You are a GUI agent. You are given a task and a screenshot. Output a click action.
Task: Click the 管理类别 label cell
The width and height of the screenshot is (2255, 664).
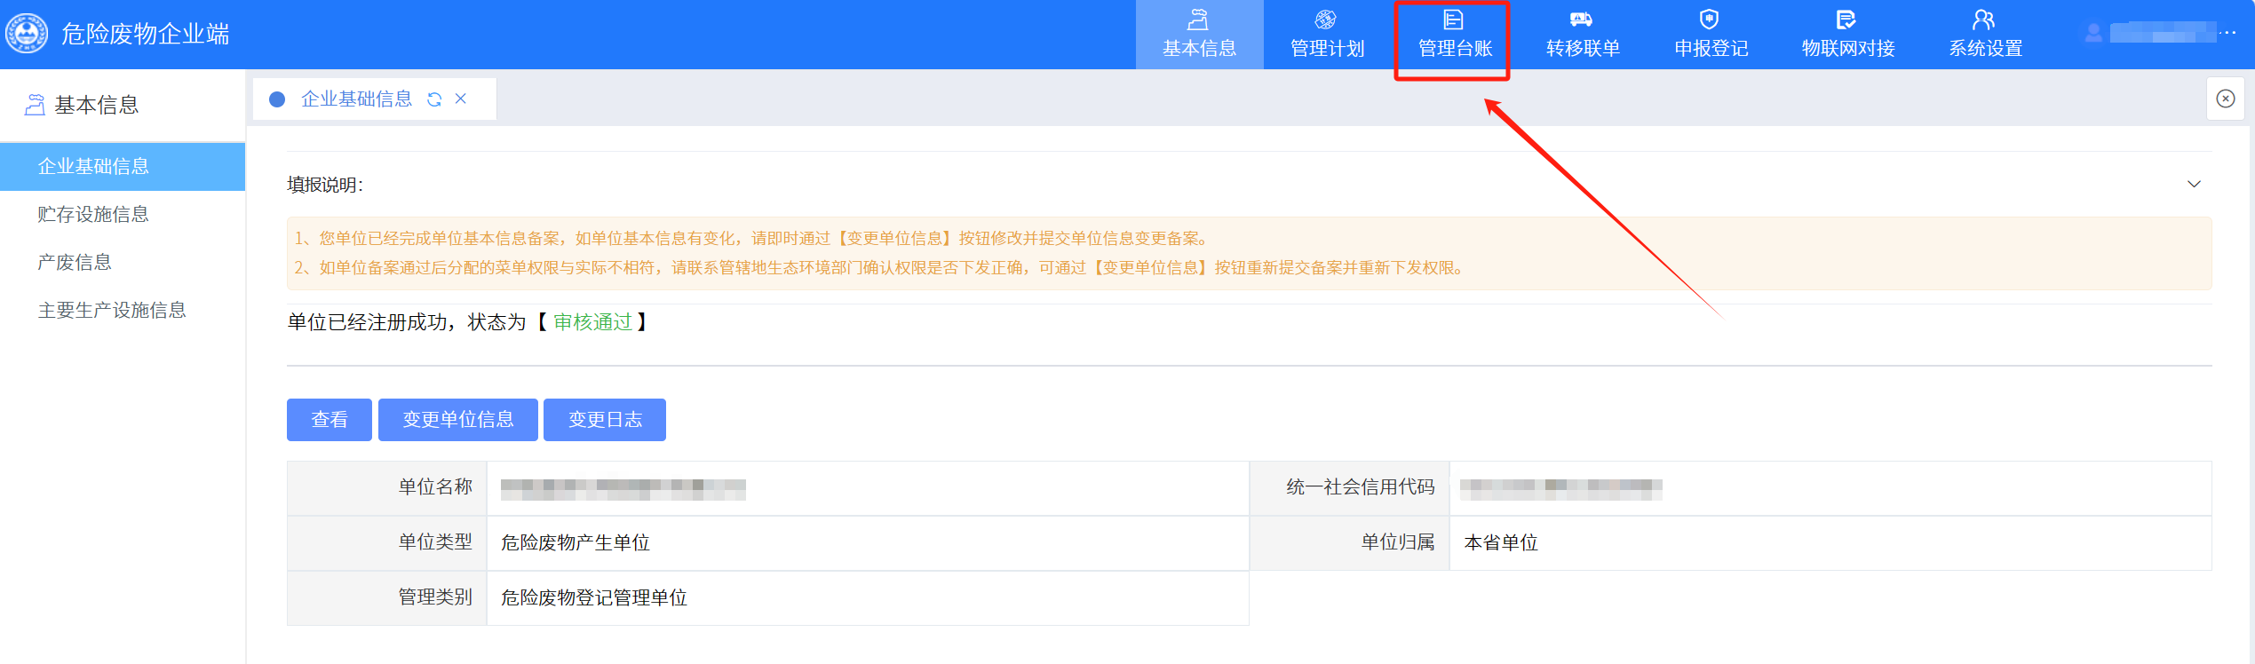point(387,597)
